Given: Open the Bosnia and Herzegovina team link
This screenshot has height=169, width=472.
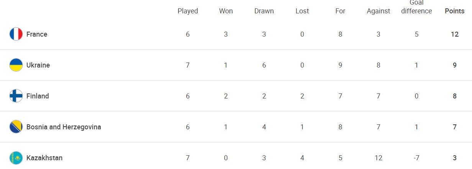Looking at the screenshot, I should (x=64, y=127).
